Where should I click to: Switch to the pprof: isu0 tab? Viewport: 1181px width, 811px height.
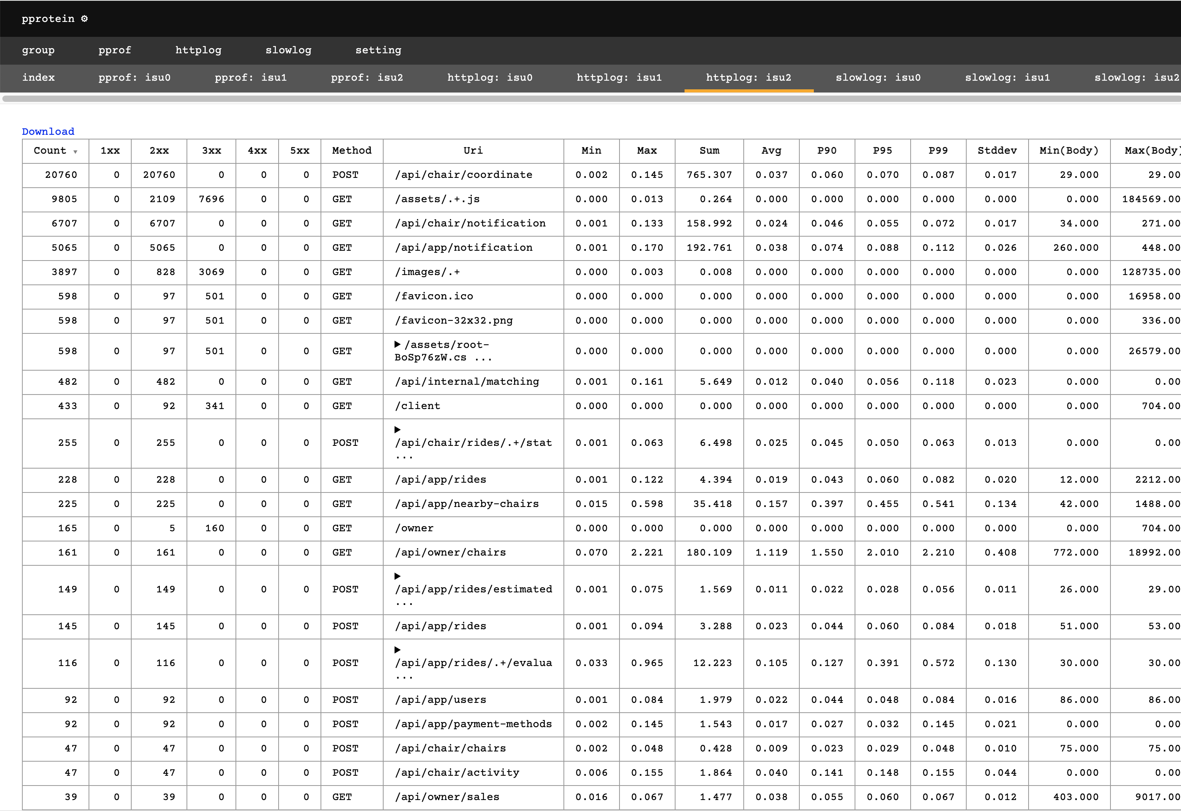point(135,78)
